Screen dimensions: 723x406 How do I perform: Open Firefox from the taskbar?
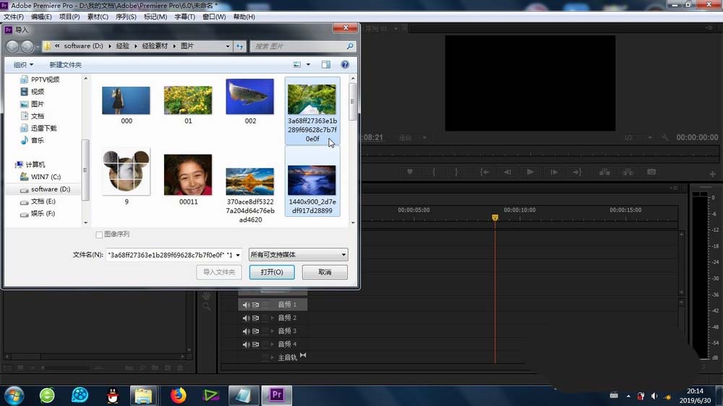pos(179,395)
